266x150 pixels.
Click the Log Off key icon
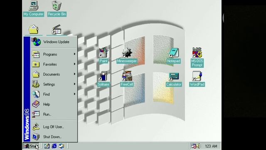pyautogui.click(x=36, y=127)
